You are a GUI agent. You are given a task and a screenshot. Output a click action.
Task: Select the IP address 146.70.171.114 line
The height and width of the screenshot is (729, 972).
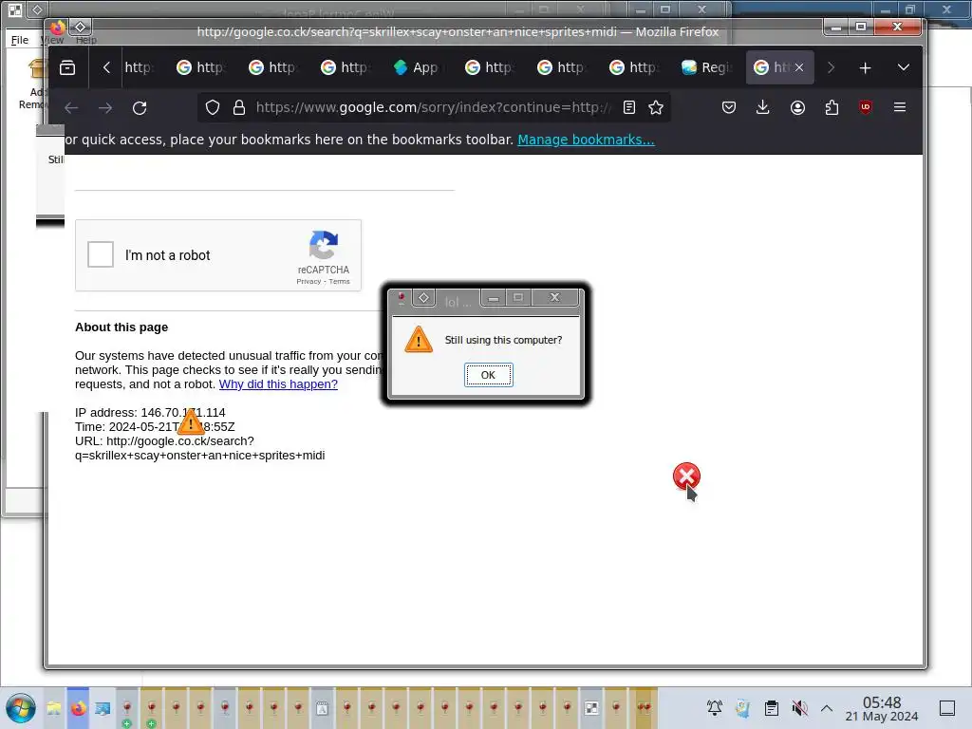click(x=150, y=413)
